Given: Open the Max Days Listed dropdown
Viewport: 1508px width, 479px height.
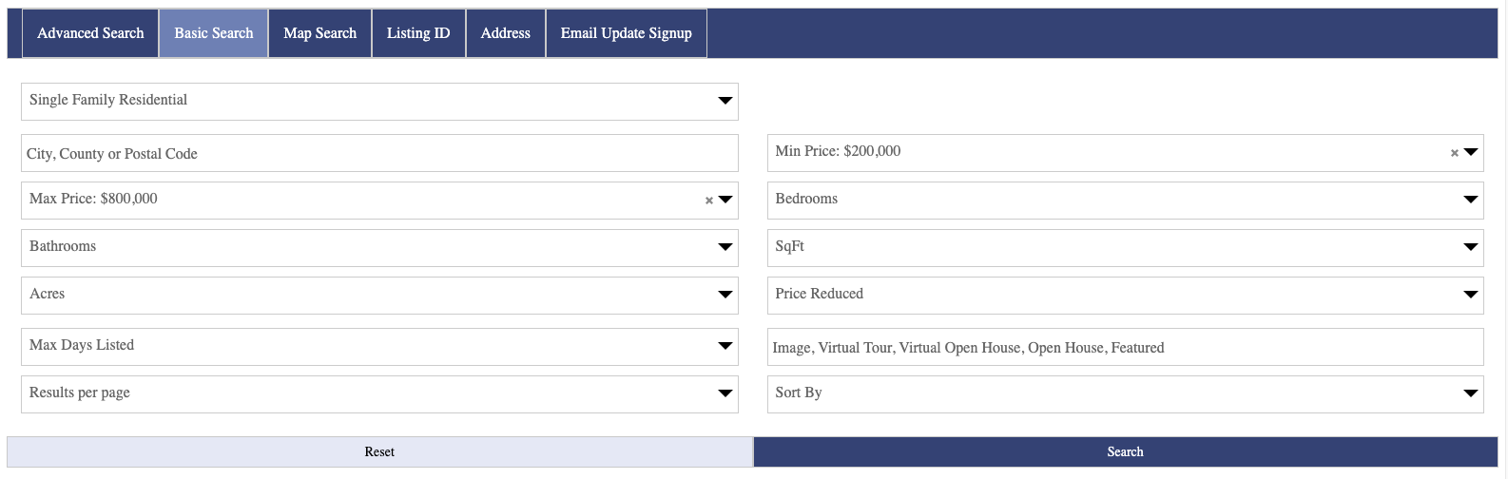Looking at the screenshot, I should coord(379,347).
